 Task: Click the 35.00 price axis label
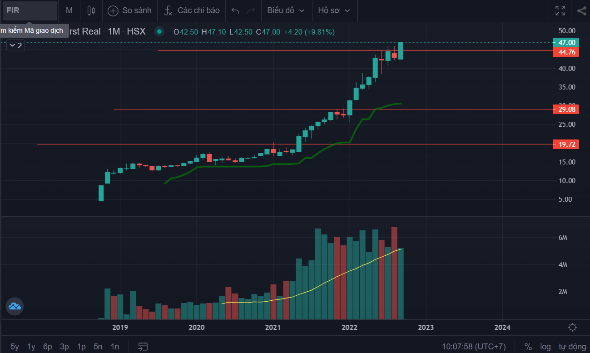pos(567,87)
